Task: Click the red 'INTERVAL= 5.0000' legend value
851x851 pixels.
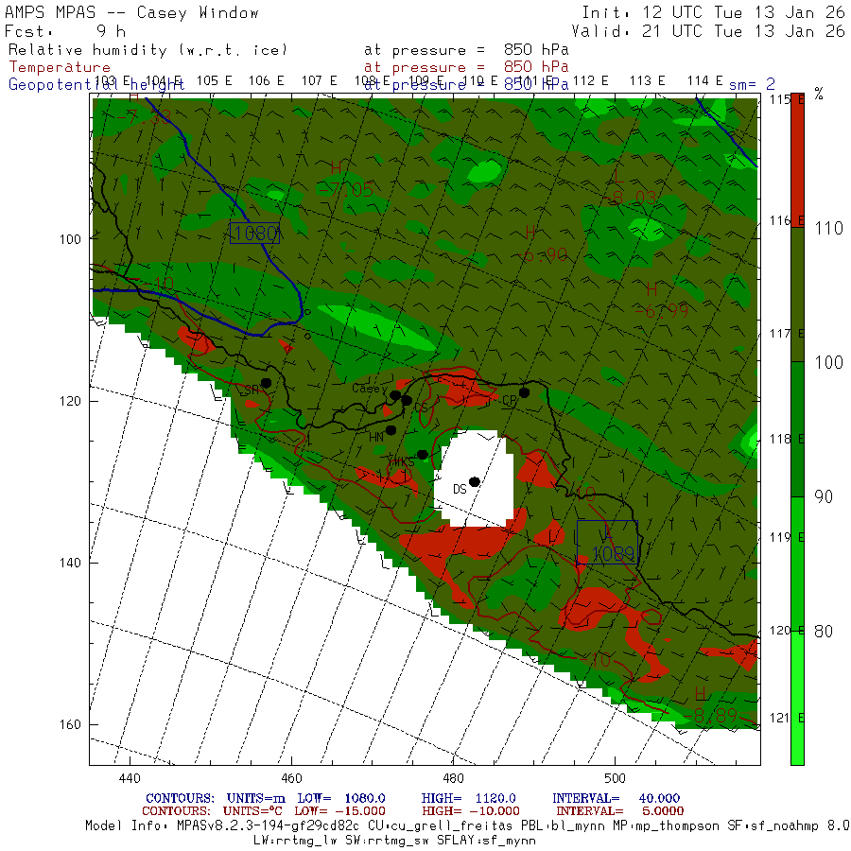Action: 619,811
